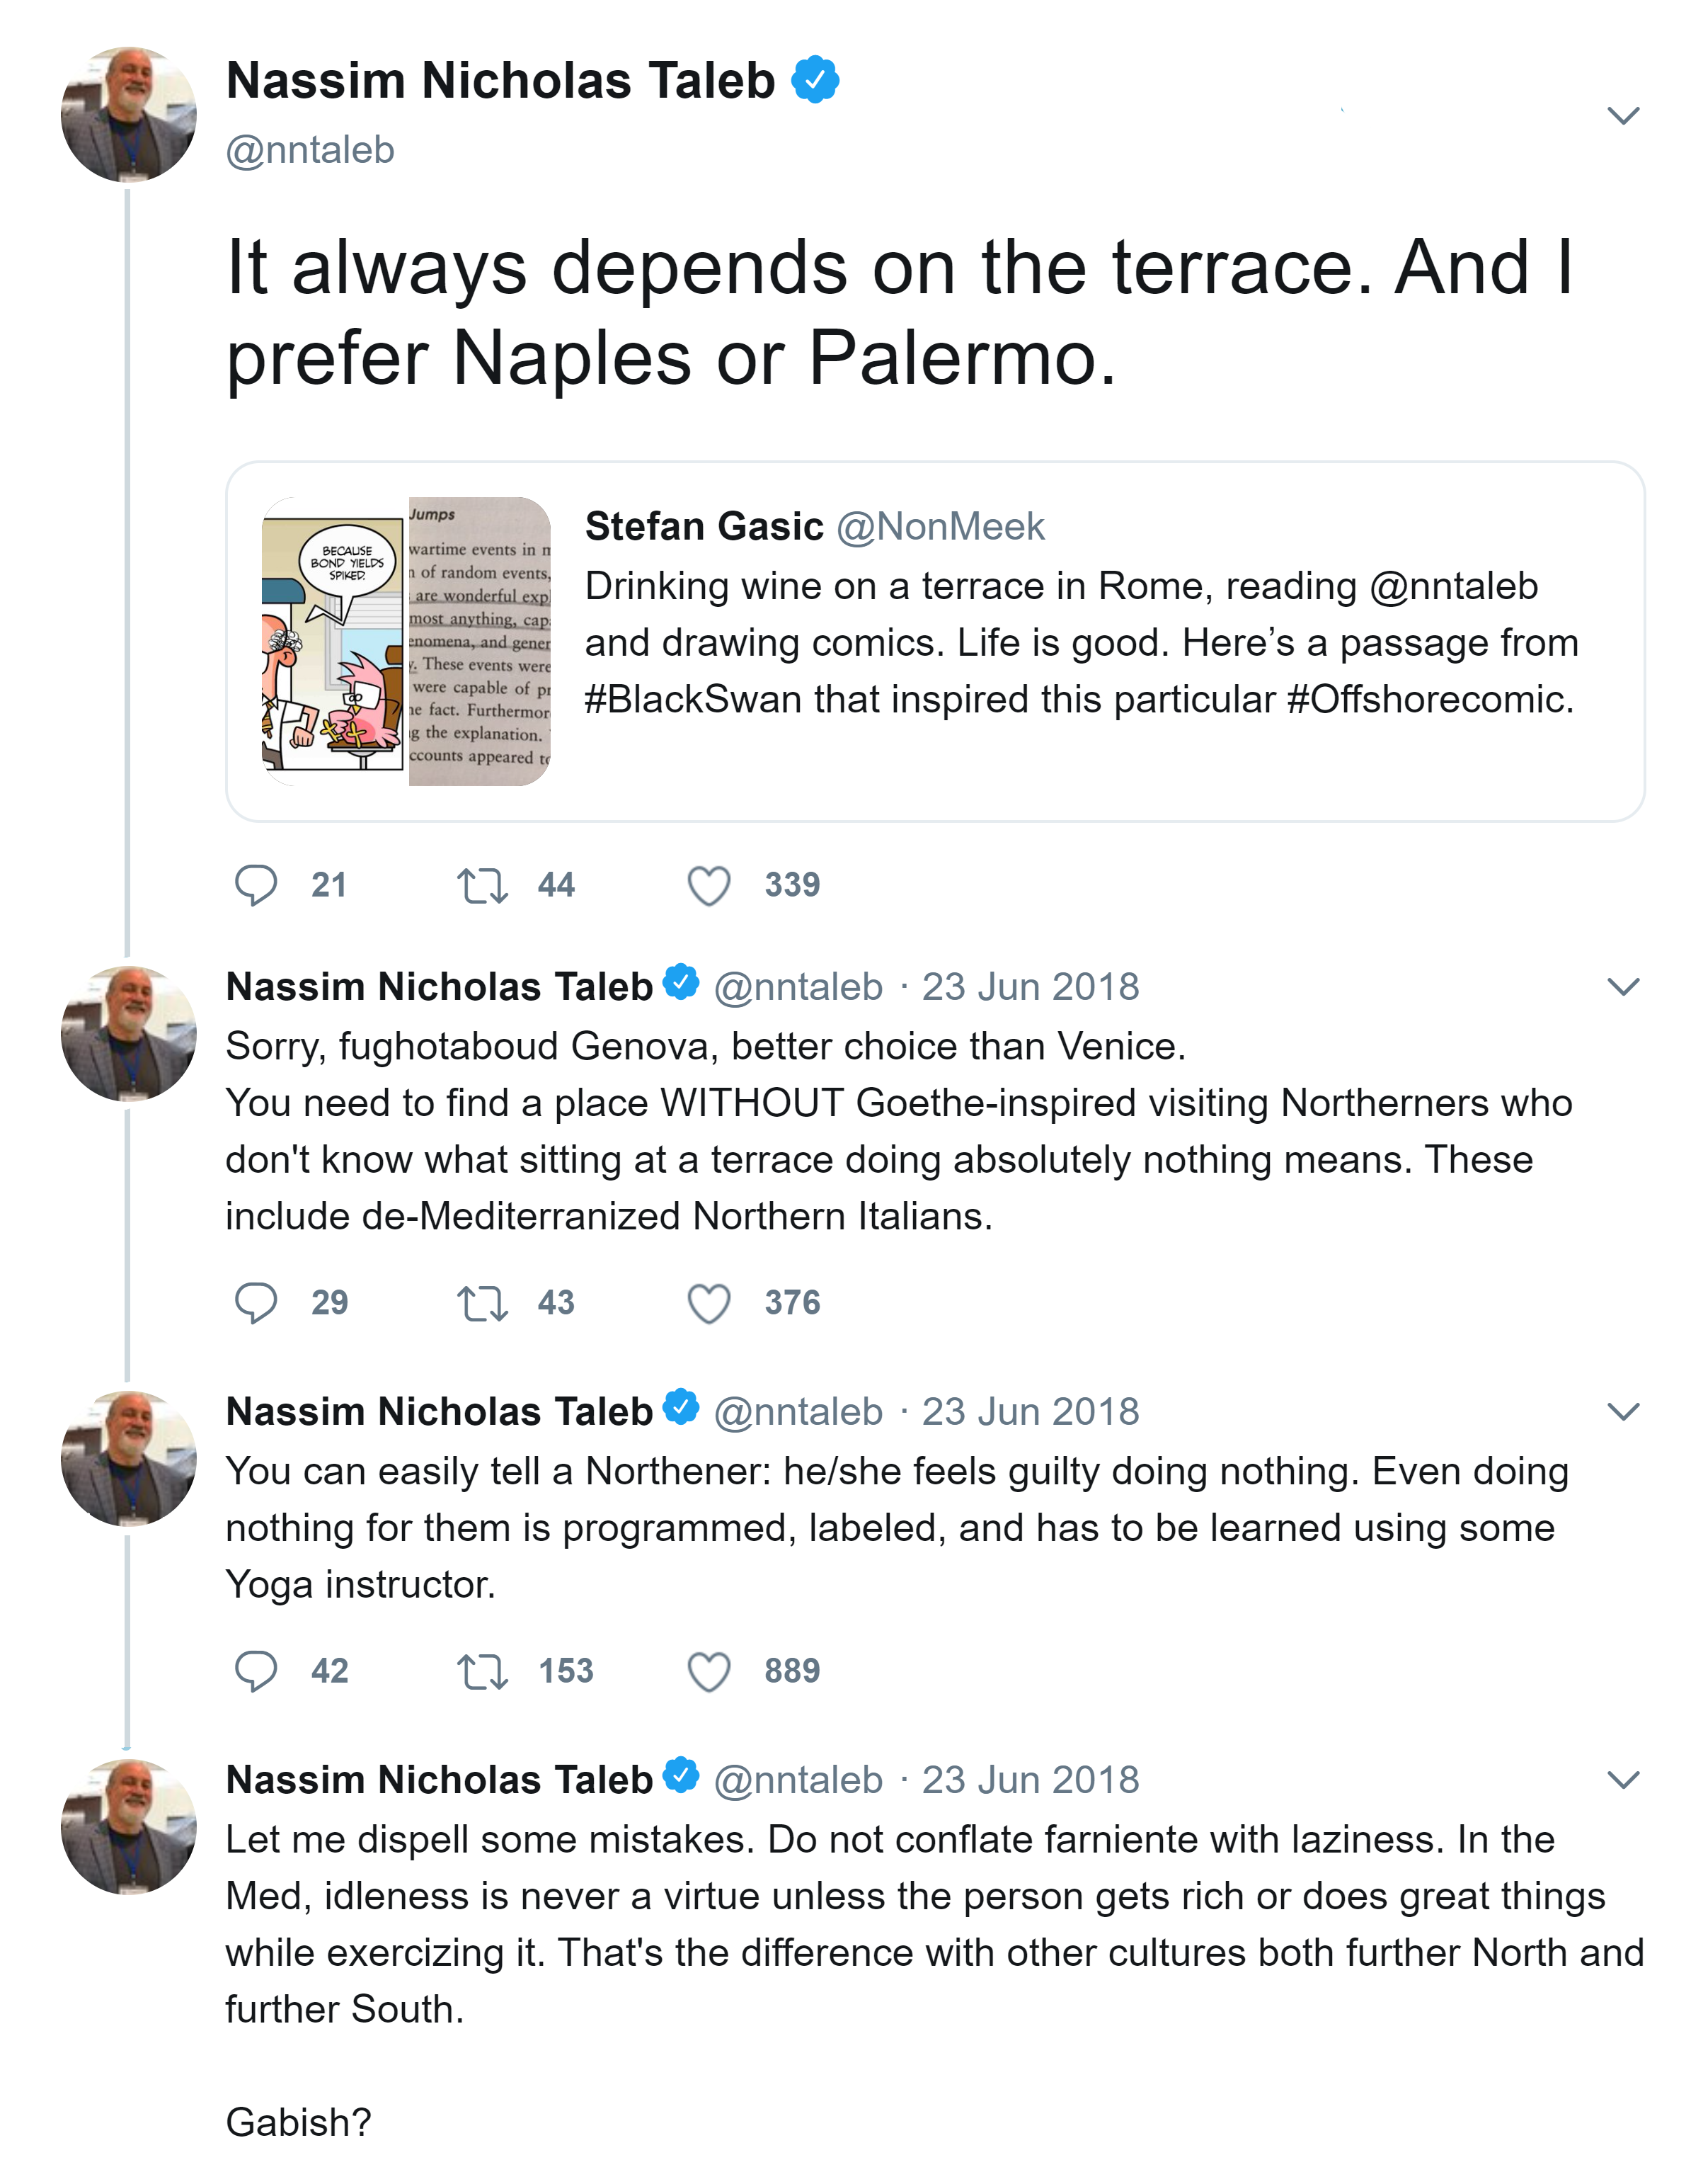Retweet the Northener tweet with 153 retweets
The image size is (1703, 2184).
(482, 1670)
